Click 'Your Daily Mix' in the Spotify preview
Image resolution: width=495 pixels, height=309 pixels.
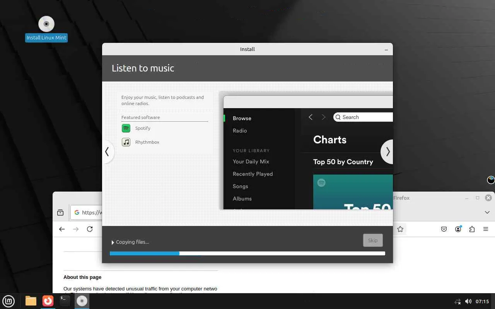pyautogui.click(x=251, y=161)
